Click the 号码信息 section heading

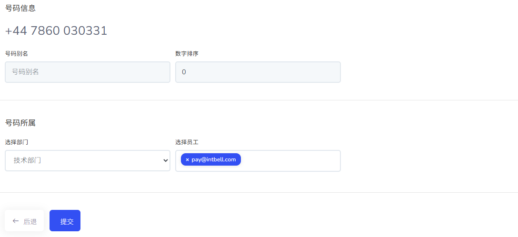(20, 8)
